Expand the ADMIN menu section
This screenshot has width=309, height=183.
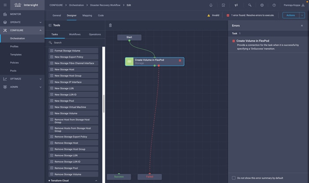(41, 87)
